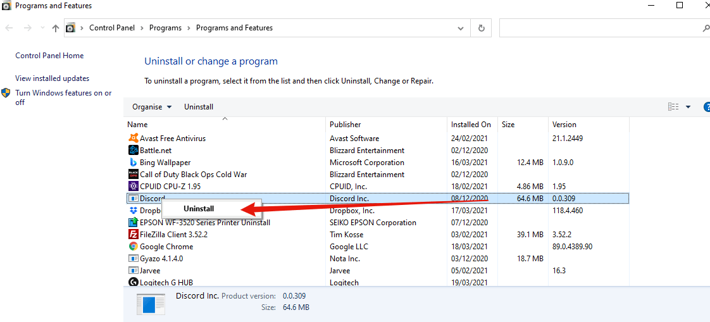Click the Avast Free Antivirus icon
The height and width of the screenshot is (322, 710).
[133, 138]
